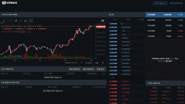Click 거래소 체결 내역 panel header
Image resolution: width=185 pixels, height=104 pixels.
[x=165, y=83]
